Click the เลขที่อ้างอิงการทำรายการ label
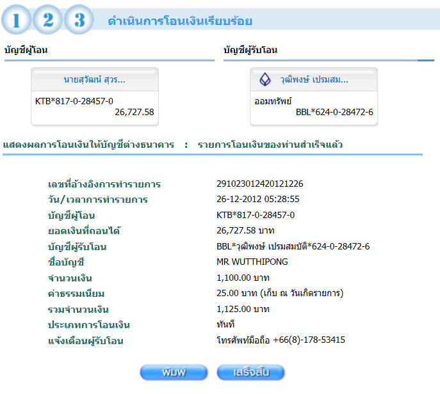Screen dimensions: 440x394 point(104,184)
